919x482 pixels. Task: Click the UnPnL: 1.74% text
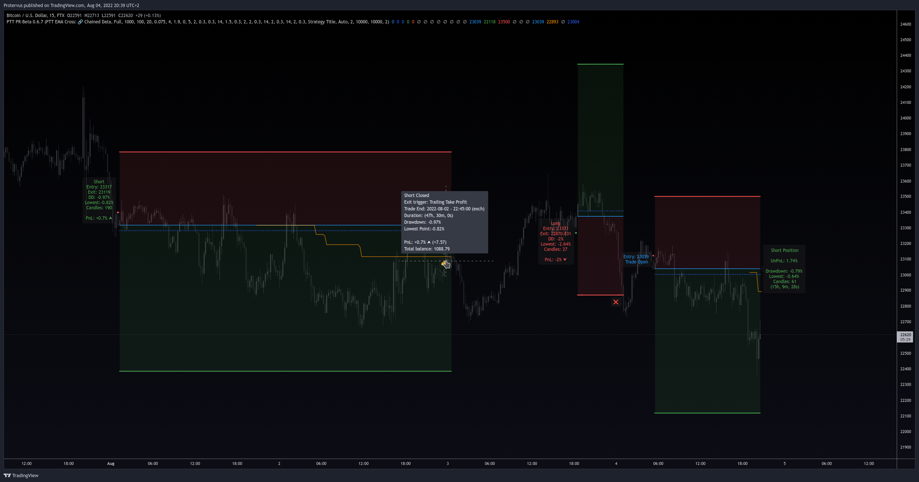click(x=784, y=261)
